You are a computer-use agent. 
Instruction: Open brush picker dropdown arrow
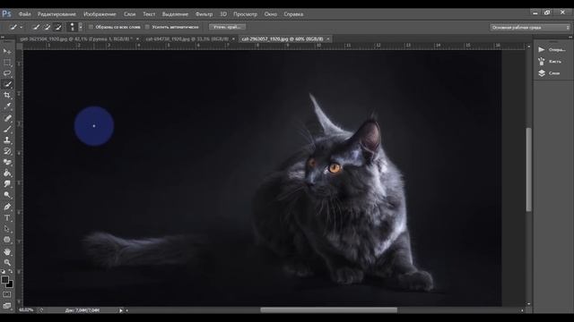[81, 27]
